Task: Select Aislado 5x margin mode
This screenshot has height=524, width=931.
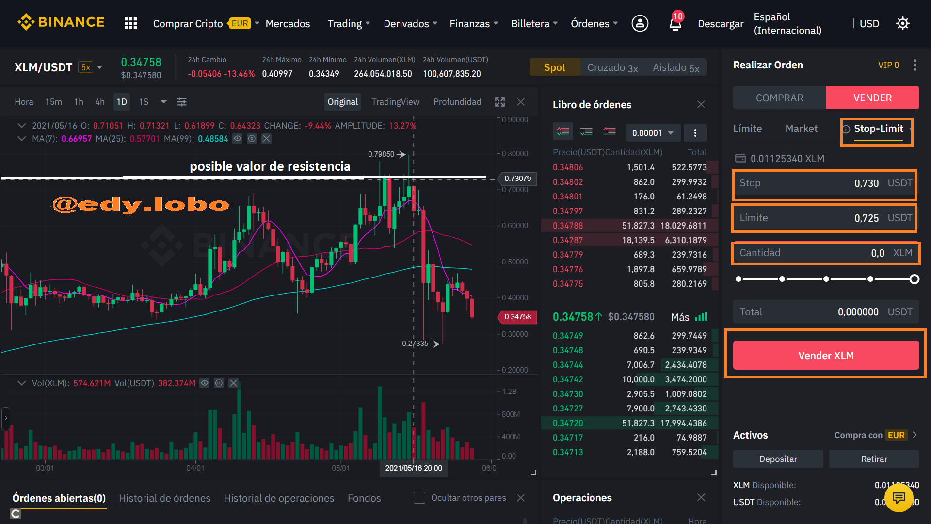Action: click(x=676, y=67)
